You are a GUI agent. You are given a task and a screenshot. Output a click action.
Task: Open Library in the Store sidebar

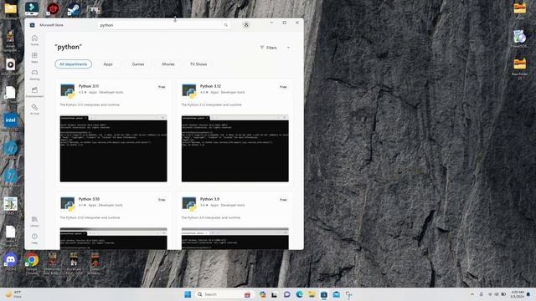[34, 221]
